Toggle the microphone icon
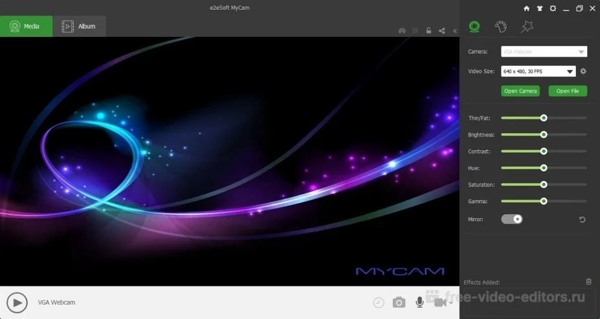The image size is (600, 319). click(419, 302)
